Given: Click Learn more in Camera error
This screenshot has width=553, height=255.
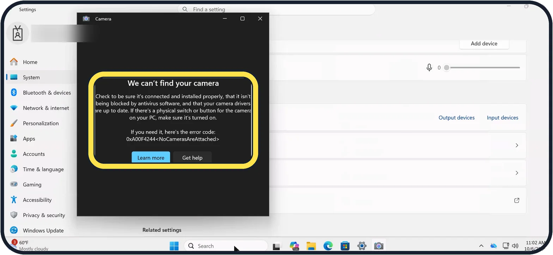Looking at the screenshot, I should pos(151,157).
